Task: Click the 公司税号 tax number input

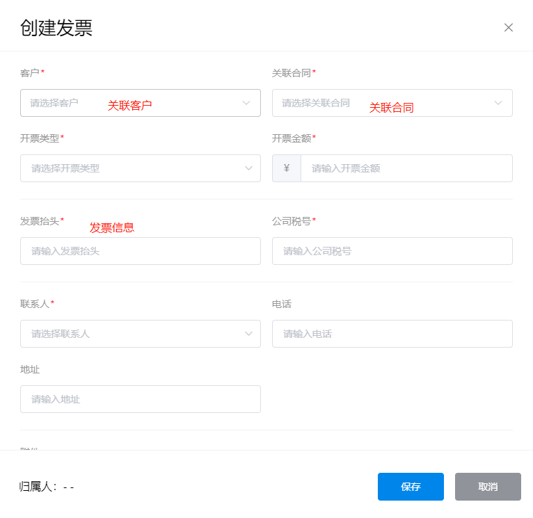Action: click(x=392, y=251)
